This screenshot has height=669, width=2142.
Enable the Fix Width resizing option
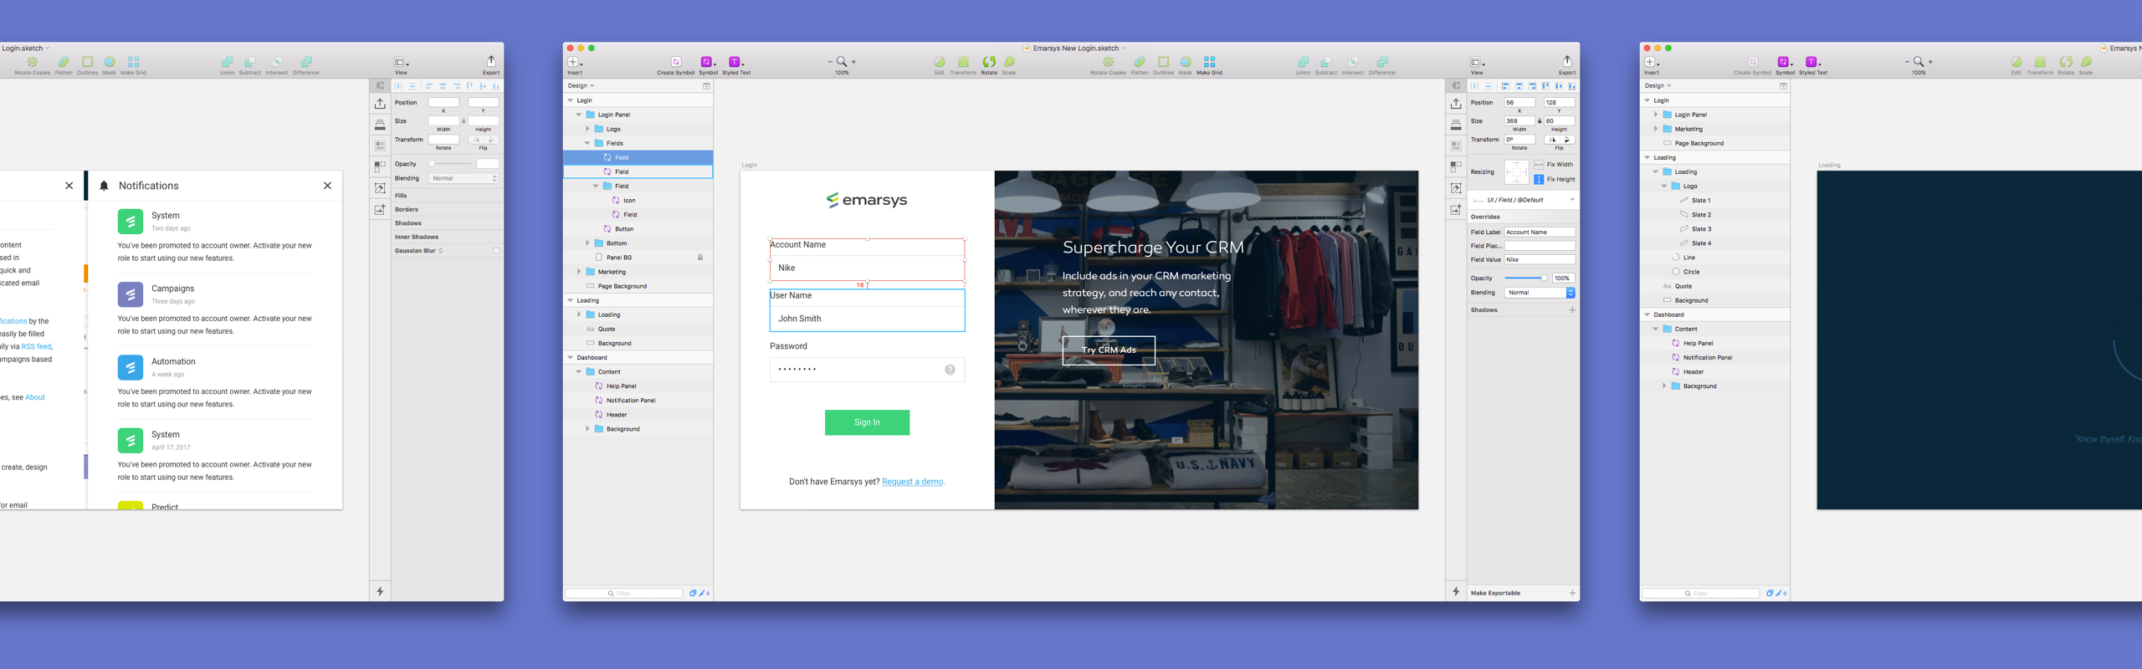(1539, 165)
